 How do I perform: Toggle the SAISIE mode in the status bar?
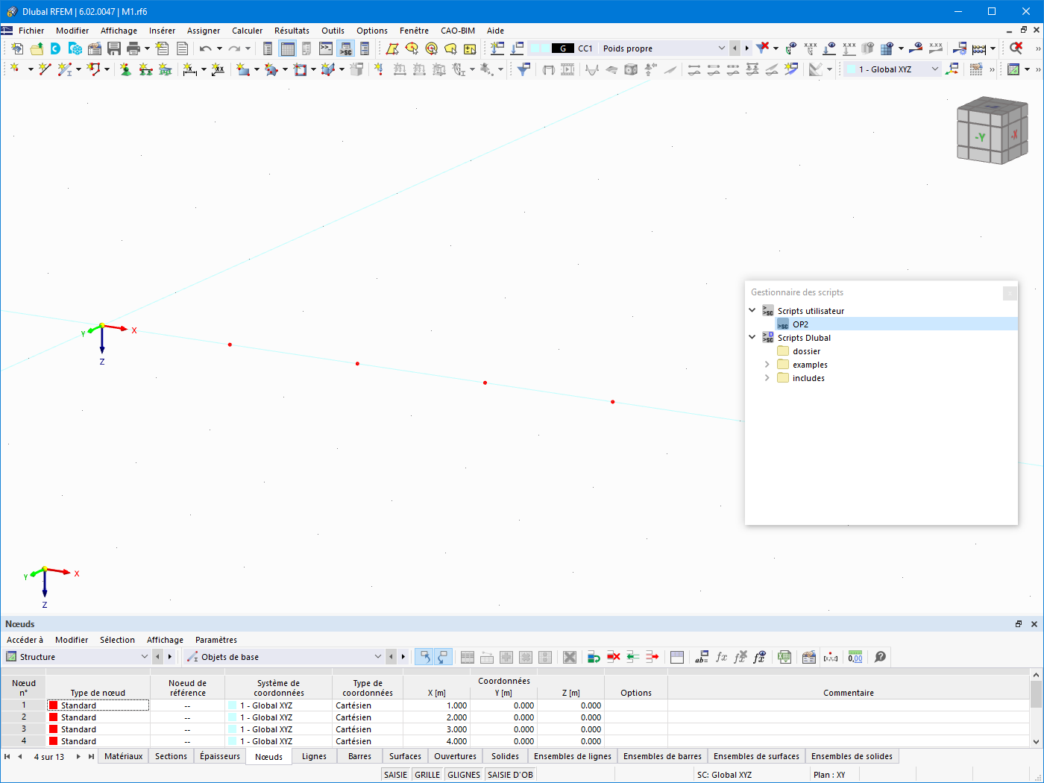coord(395,774)
